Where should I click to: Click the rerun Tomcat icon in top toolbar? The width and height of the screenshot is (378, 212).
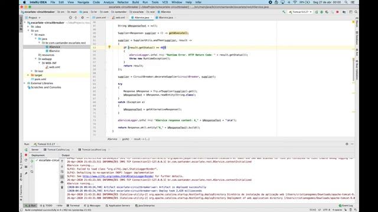317,12
